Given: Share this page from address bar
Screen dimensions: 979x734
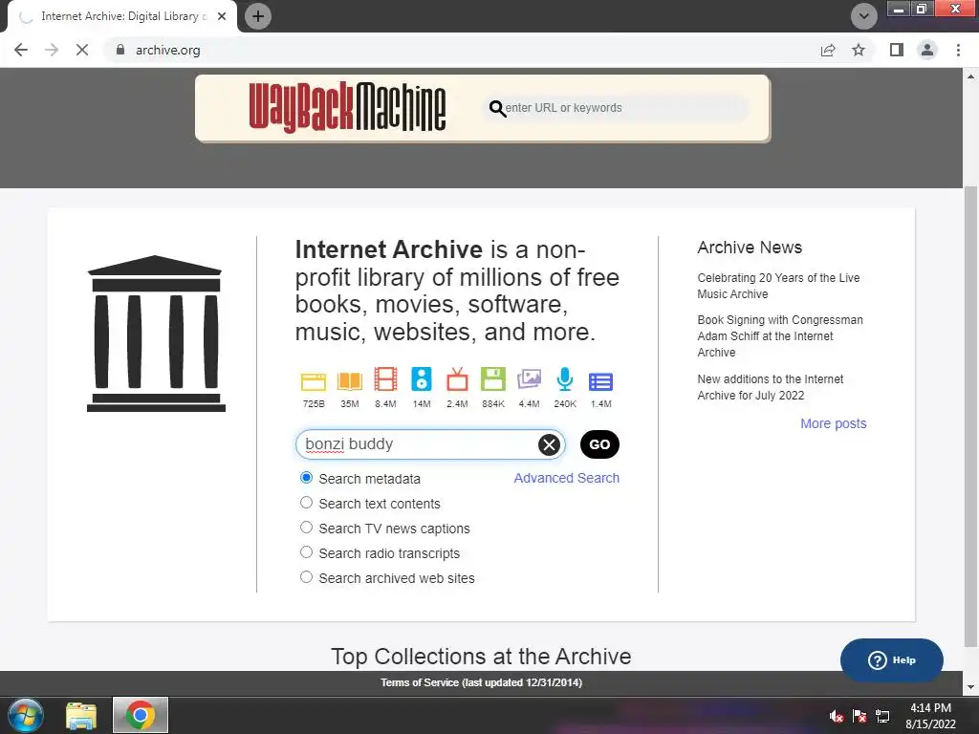Looking at the screenshot, I should [828, 50].
